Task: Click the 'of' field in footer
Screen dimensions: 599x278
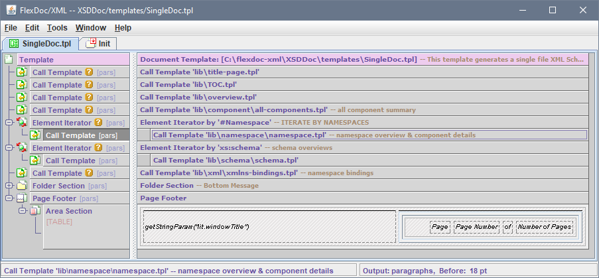Action: 507,227
